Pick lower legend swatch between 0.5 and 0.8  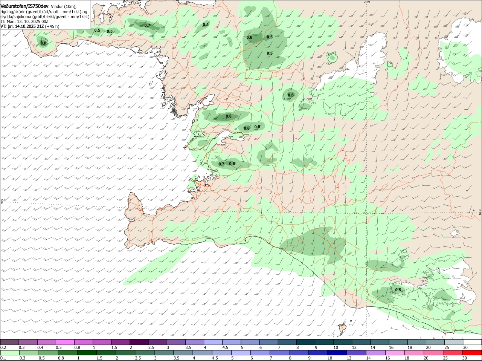coord(48,353)
